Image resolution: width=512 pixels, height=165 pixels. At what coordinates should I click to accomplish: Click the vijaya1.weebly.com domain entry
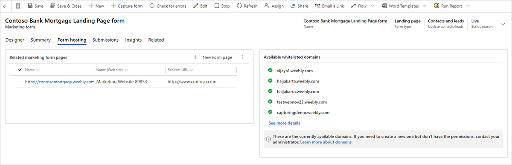(294, 71)
